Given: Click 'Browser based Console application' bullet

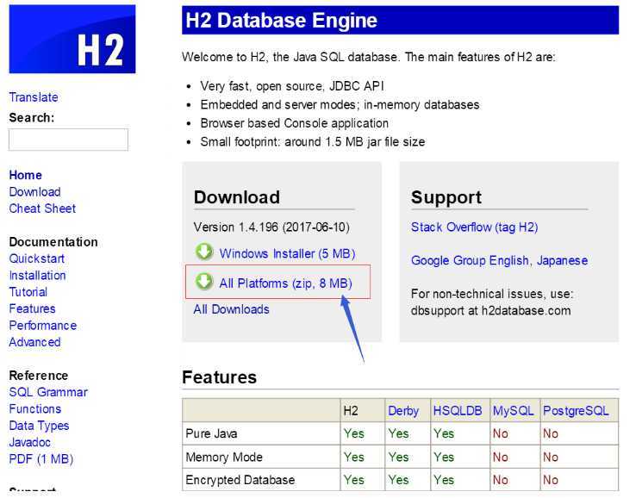Looking at the screenshot, I should coord(295,123).
